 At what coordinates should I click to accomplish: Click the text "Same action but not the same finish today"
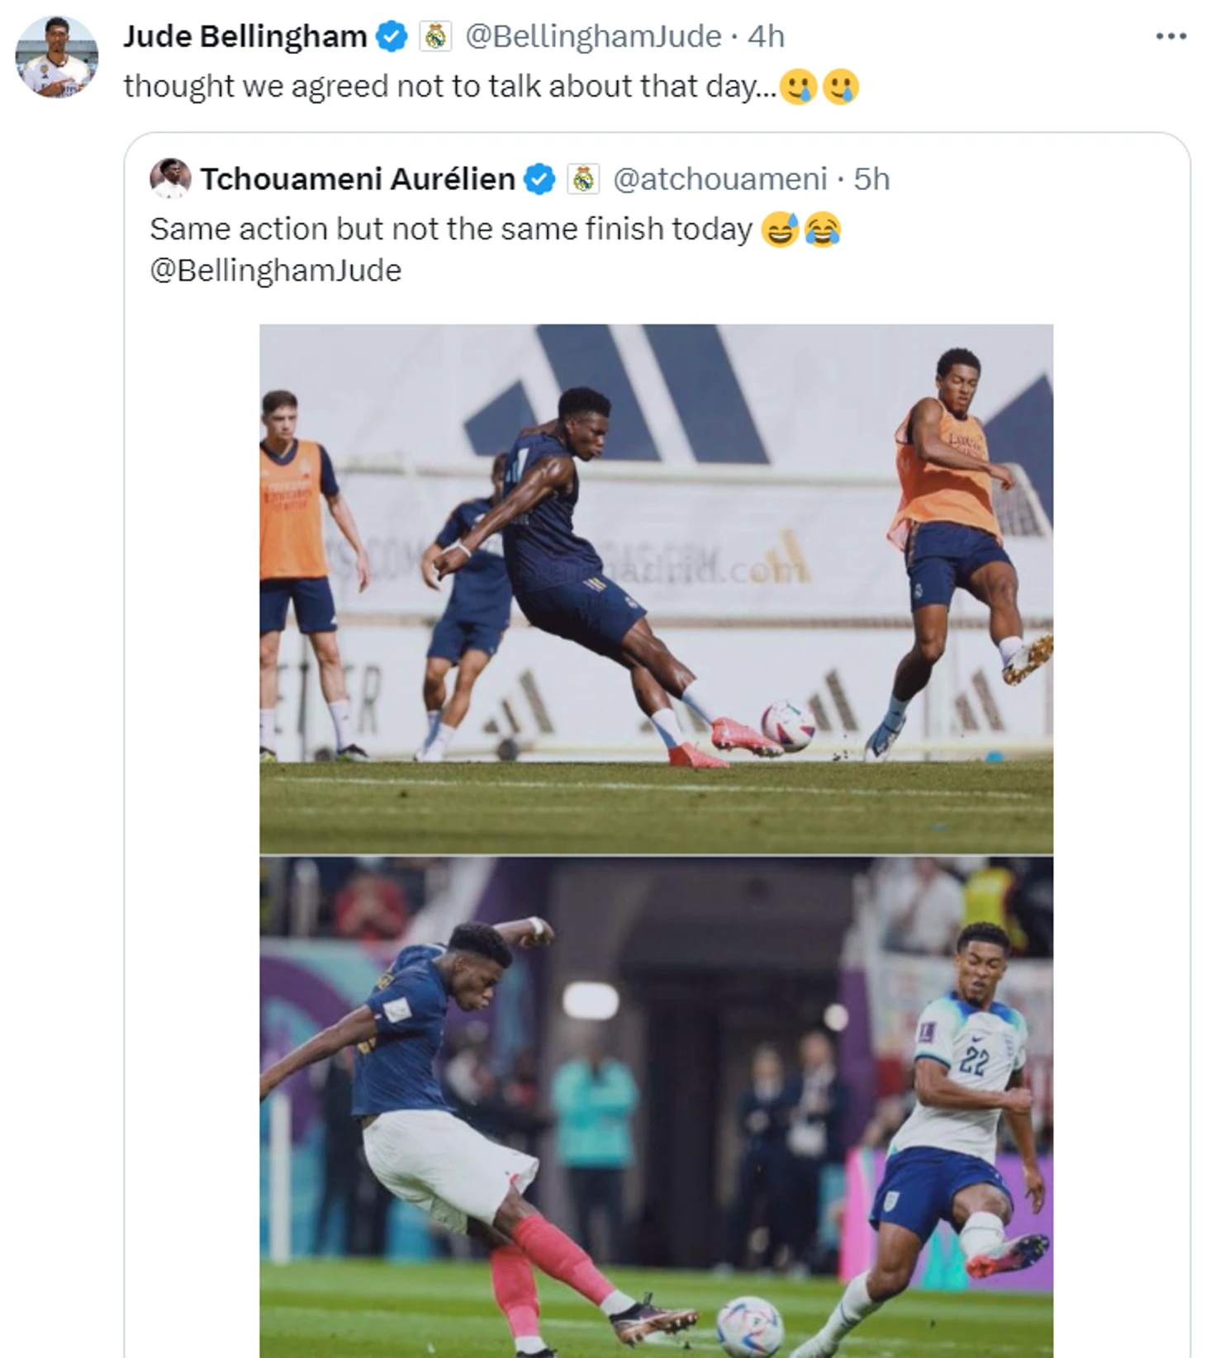tap(451, 229)
